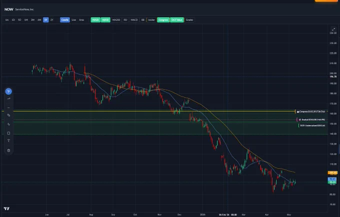340x217 pixels.
Task: Click the orange button at top right
Action: point(326,1)
